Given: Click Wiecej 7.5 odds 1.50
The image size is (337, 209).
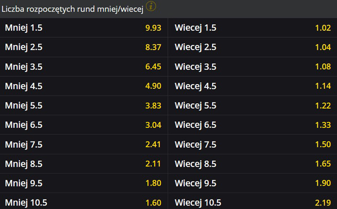Looking at the screenshot, I should tap(252, 144).
